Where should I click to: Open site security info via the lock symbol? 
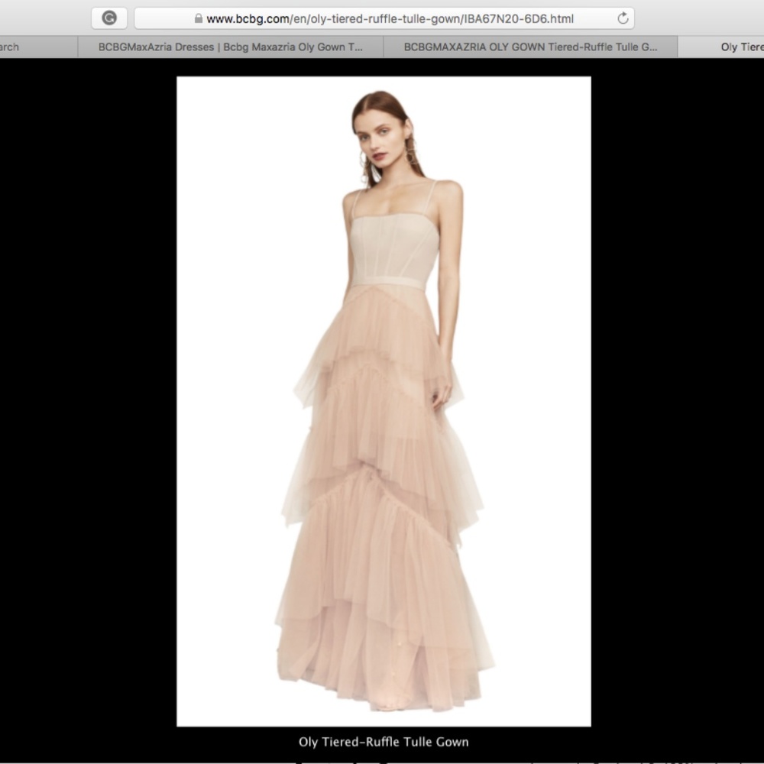coord(197,19)
